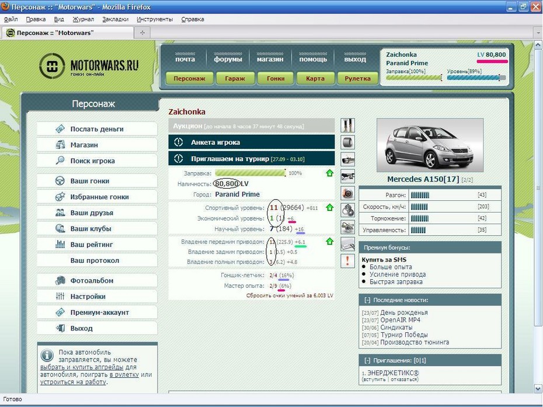Click the устроиться на работу link

click(x=73, y=382)
